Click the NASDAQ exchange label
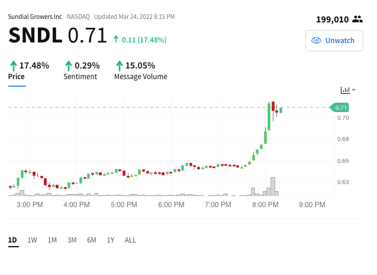377x275 pixels. pyautogui.click(x=78, y=17)
